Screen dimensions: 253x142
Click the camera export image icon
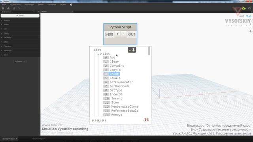point(249,8)
